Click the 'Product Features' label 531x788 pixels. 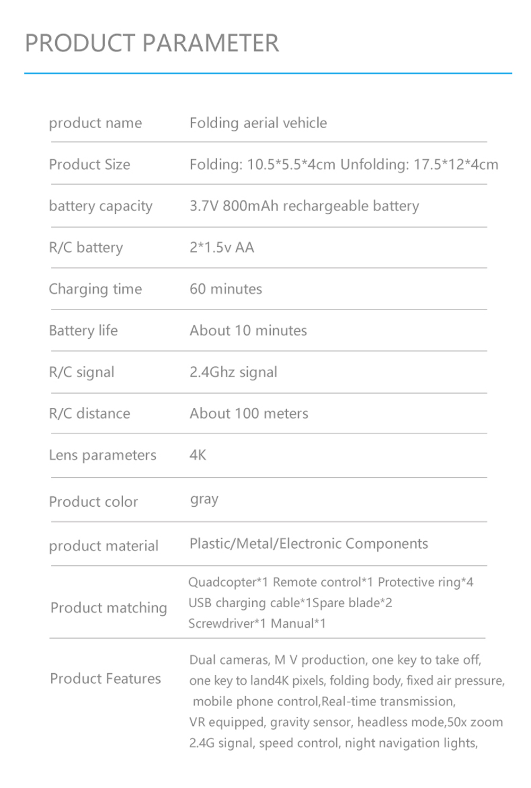tap(106, 678)
